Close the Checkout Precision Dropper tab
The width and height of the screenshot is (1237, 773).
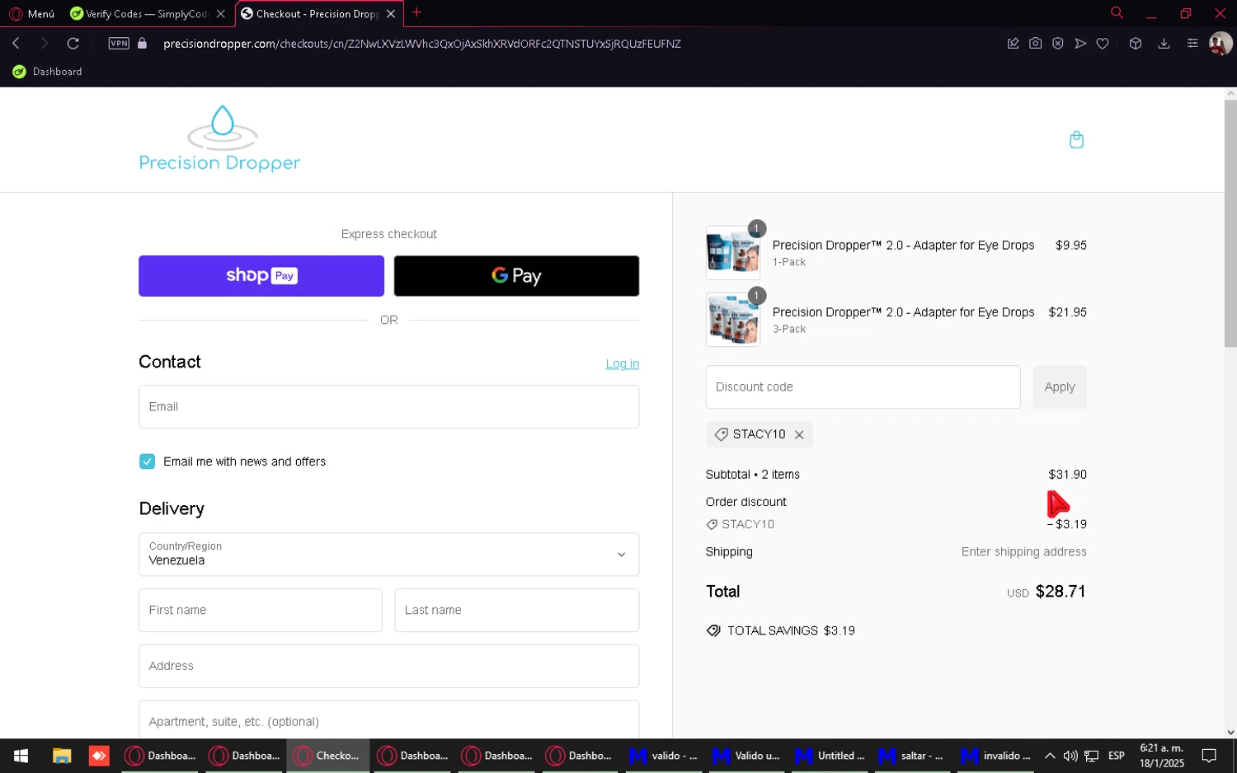[391, 14]
